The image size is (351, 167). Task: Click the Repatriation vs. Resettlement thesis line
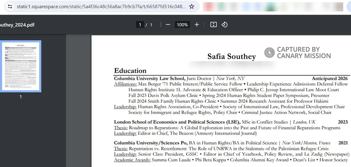229,149
